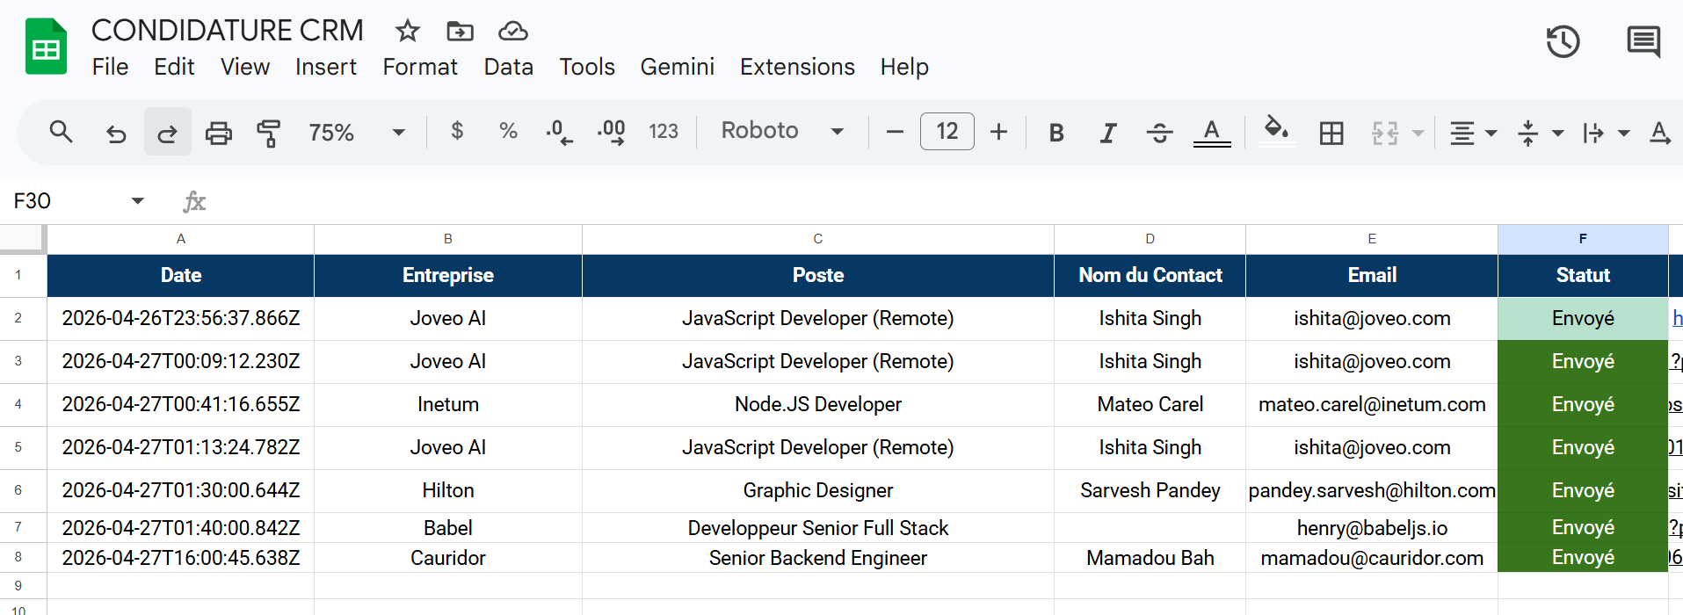Select column C header

[x=817, y=239]
